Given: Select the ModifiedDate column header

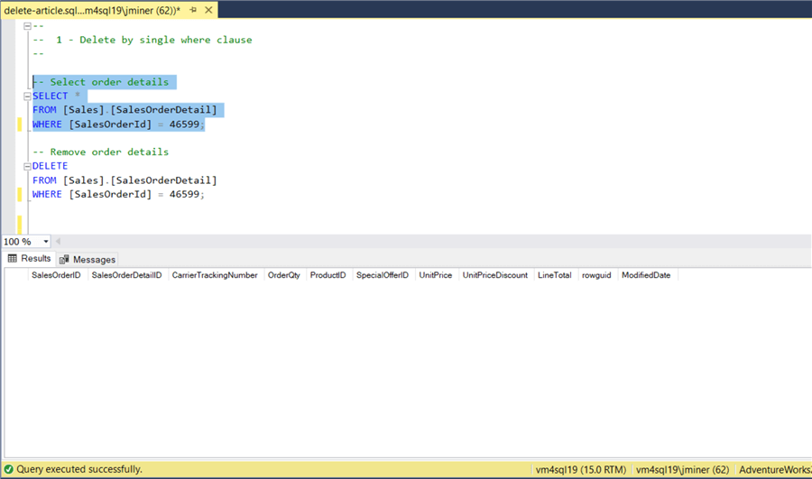Looking at the screenshot, I should tap(646, 275).
